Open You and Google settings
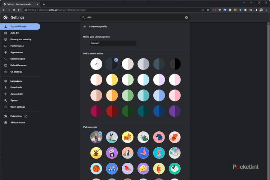 (20, 27)
